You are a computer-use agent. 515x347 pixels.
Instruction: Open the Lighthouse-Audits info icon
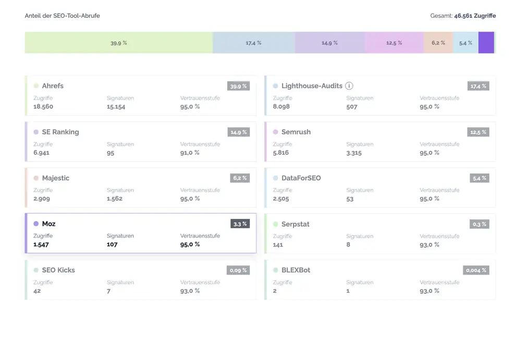(x=349, y=85)
